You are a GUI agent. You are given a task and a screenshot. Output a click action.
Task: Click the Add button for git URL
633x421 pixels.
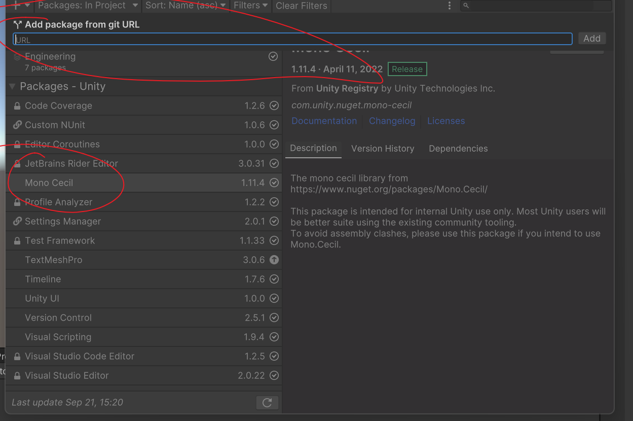point(592,39)
